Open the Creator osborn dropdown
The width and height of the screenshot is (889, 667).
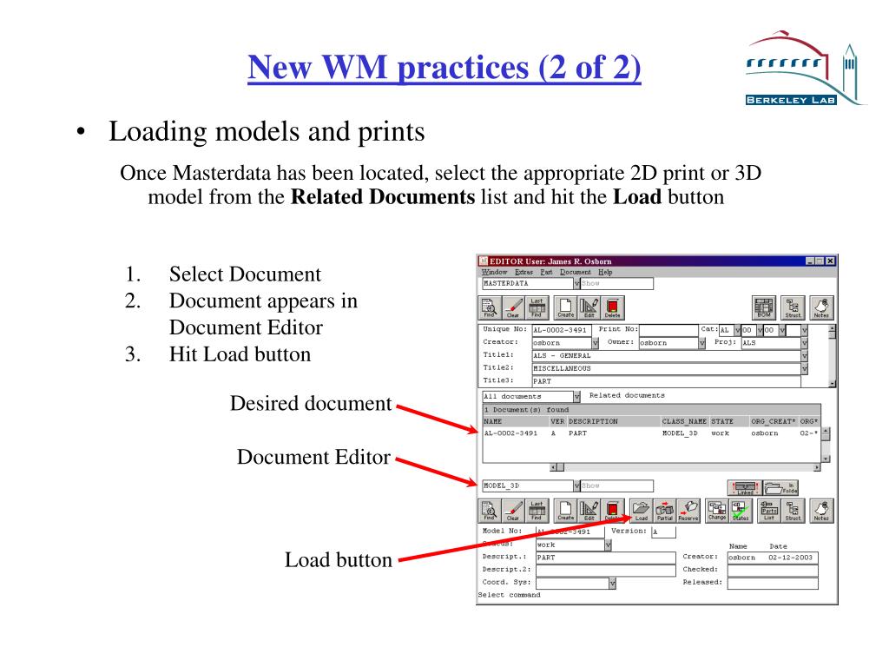(x=596, y=343)
